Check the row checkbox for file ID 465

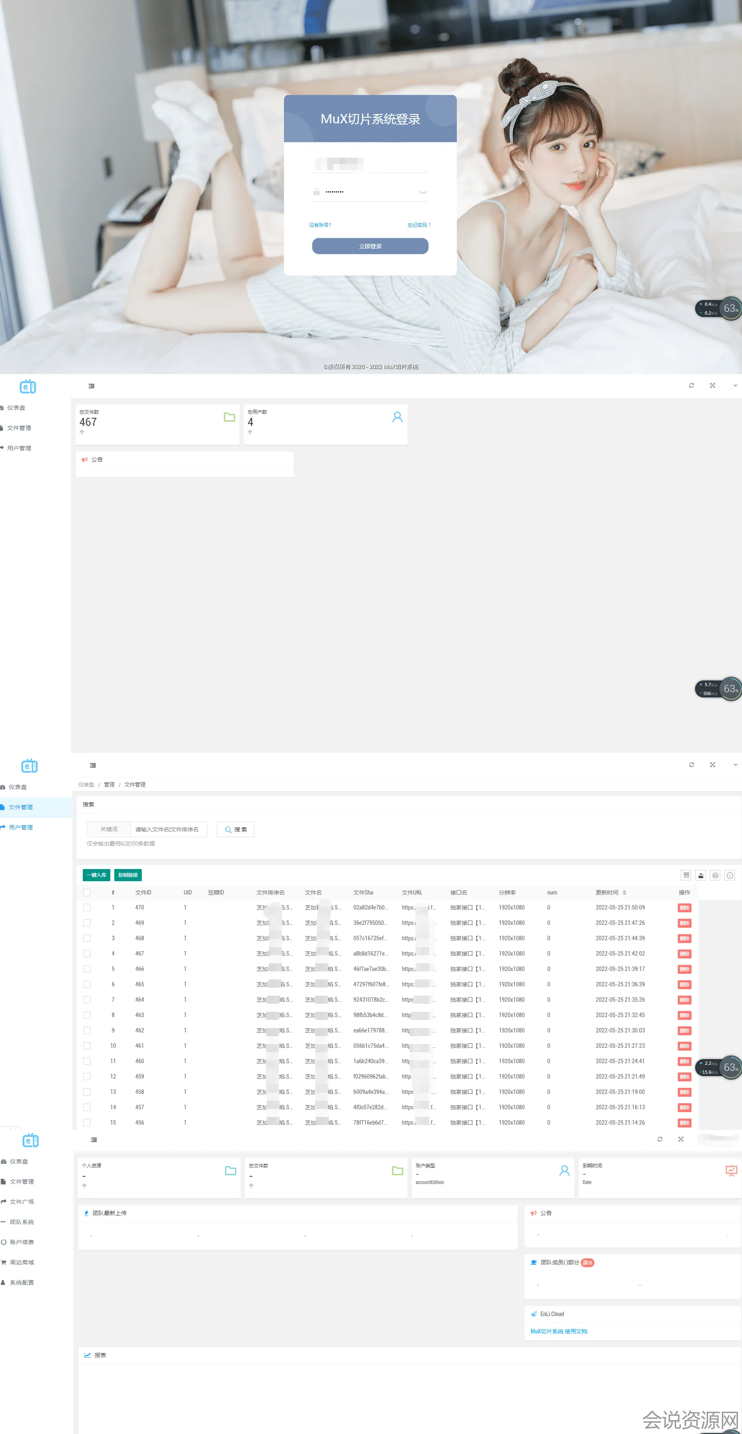coord(87,984)
